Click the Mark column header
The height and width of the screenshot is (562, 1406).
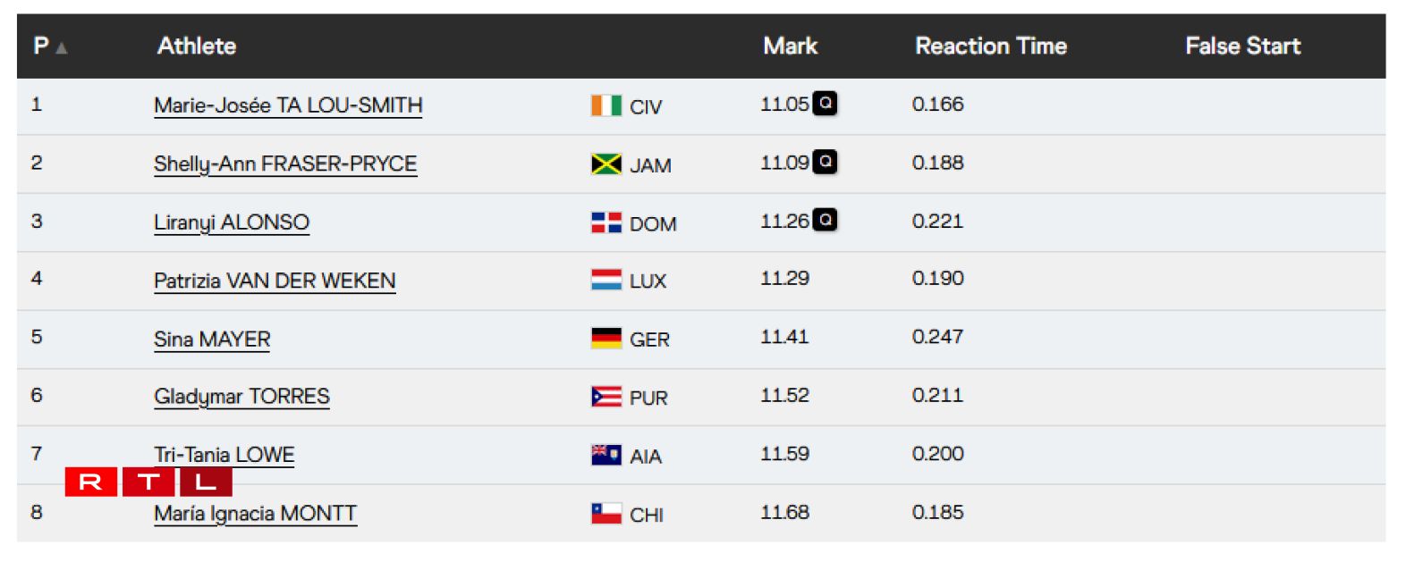(790, 46)
